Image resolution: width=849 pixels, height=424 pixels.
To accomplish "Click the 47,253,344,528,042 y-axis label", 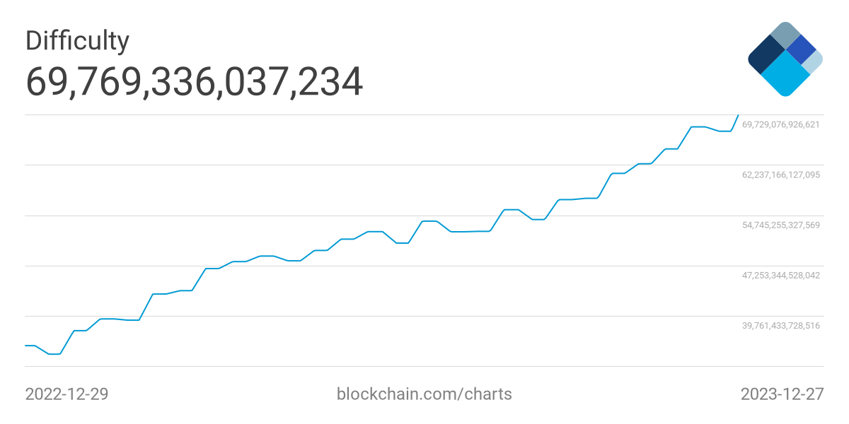I will (780, 275).
